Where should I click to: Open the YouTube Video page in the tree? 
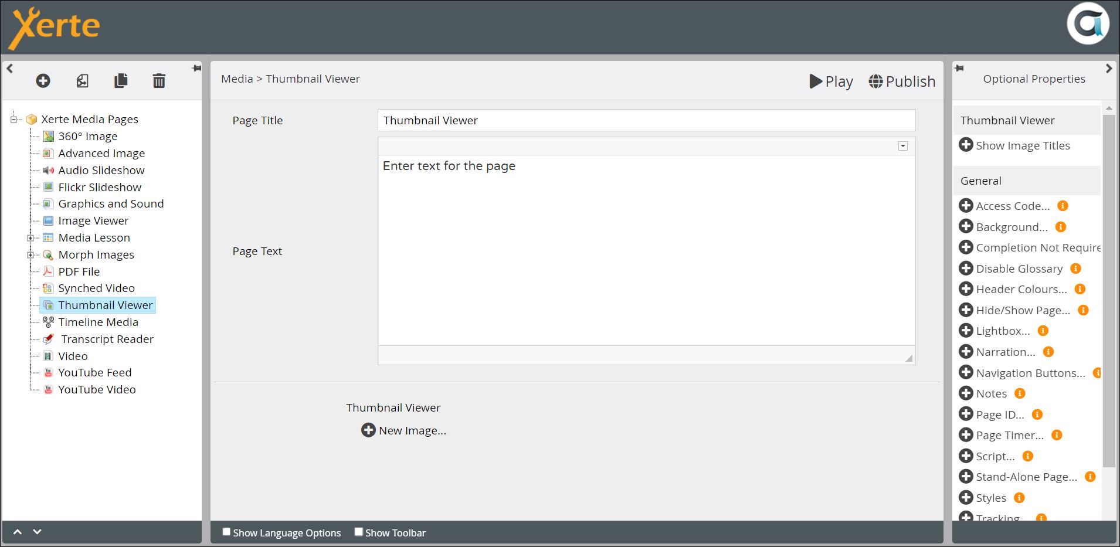(x=97, y=389)
